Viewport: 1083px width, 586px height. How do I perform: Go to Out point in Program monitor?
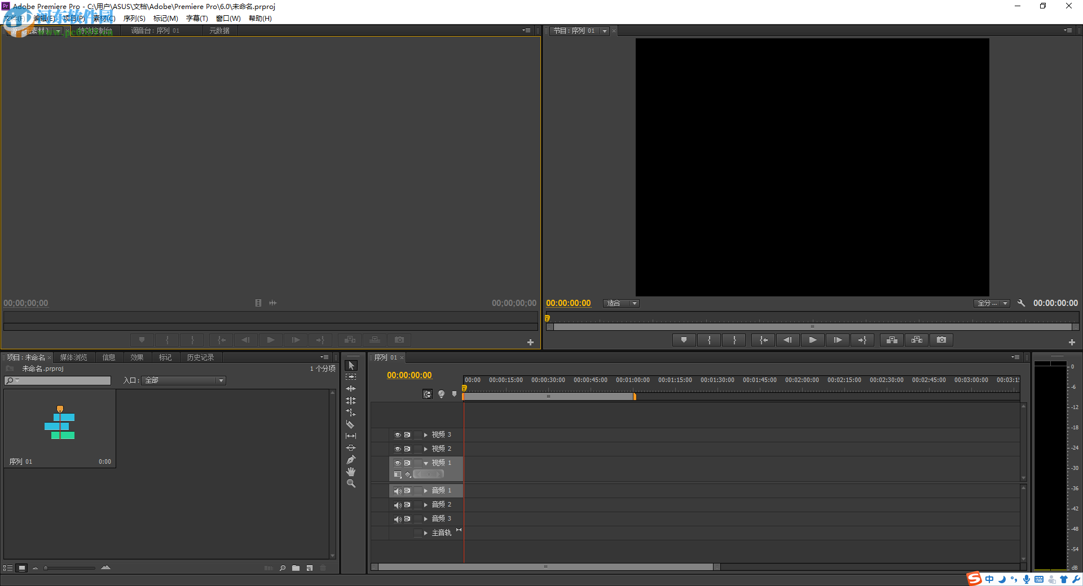[x=862, y=340]
